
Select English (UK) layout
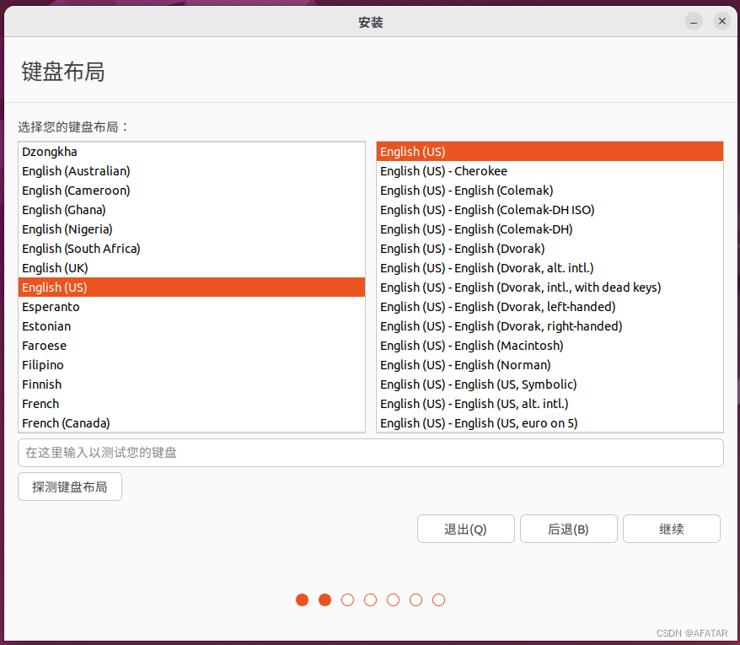click(191, 268)
